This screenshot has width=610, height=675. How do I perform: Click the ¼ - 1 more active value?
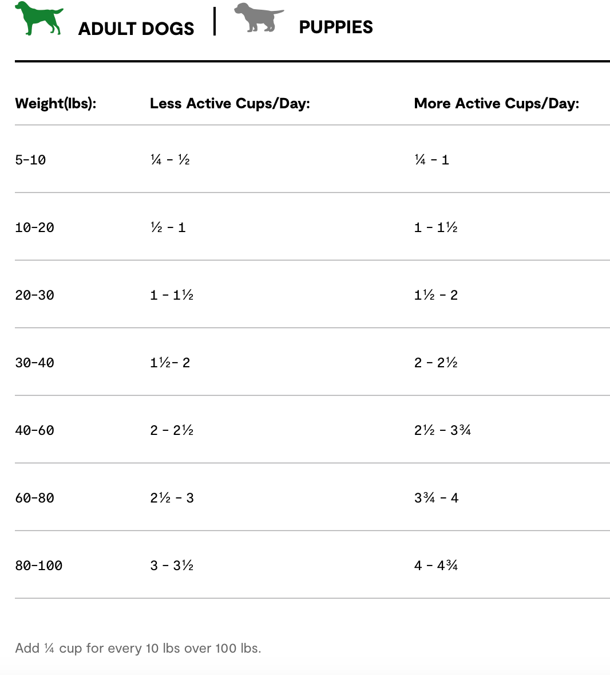(x=431, y=160)
